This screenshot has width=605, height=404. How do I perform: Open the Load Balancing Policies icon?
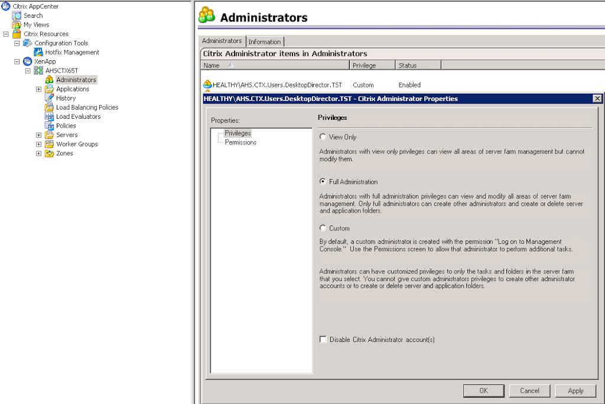(x=50, y=107)
